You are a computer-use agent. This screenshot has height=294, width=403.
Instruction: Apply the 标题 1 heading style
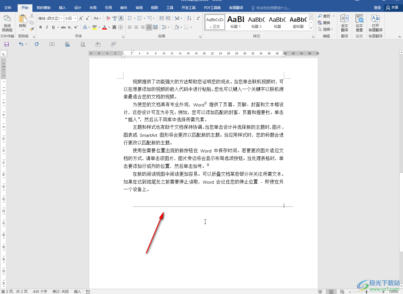[235, 22]
